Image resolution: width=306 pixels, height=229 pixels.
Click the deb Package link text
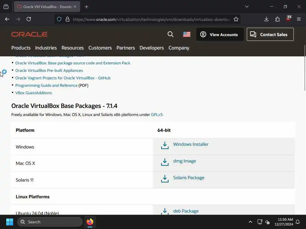186,211
